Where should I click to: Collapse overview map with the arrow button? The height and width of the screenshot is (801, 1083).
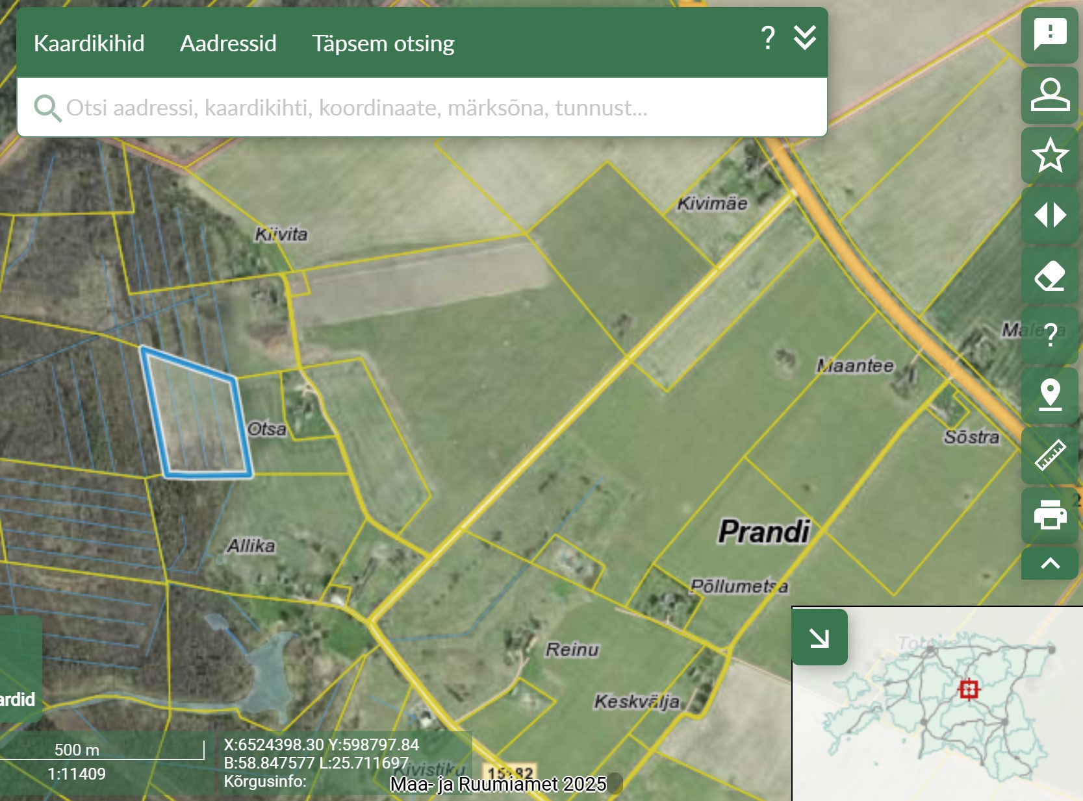(x=819, y=637)
